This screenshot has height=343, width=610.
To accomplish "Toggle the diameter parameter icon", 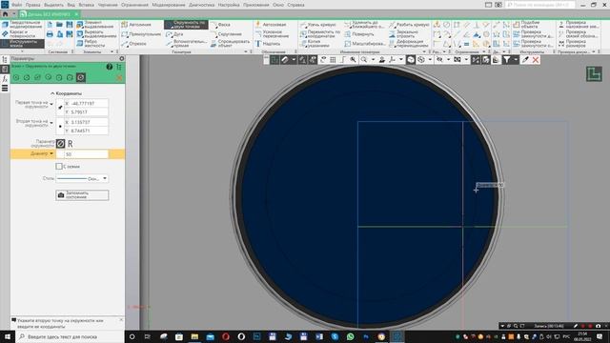I will click(x=60, y=144).
